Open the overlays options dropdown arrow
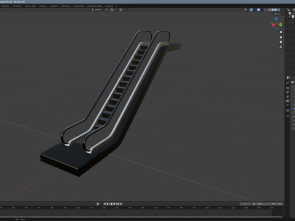This screenshot has width=295, height=221. 262,10
